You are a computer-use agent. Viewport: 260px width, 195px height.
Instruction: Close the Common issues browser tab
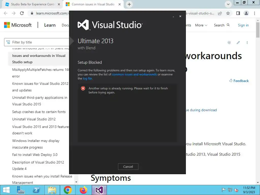[x=120, y=4]
